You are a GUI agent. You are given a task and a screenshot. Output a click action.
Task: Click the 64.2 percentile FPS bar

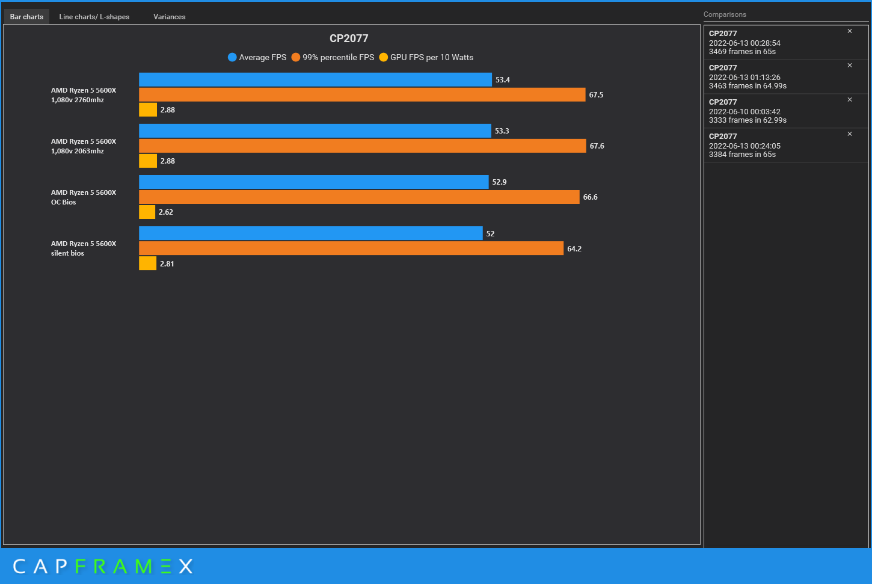[351, 248]
